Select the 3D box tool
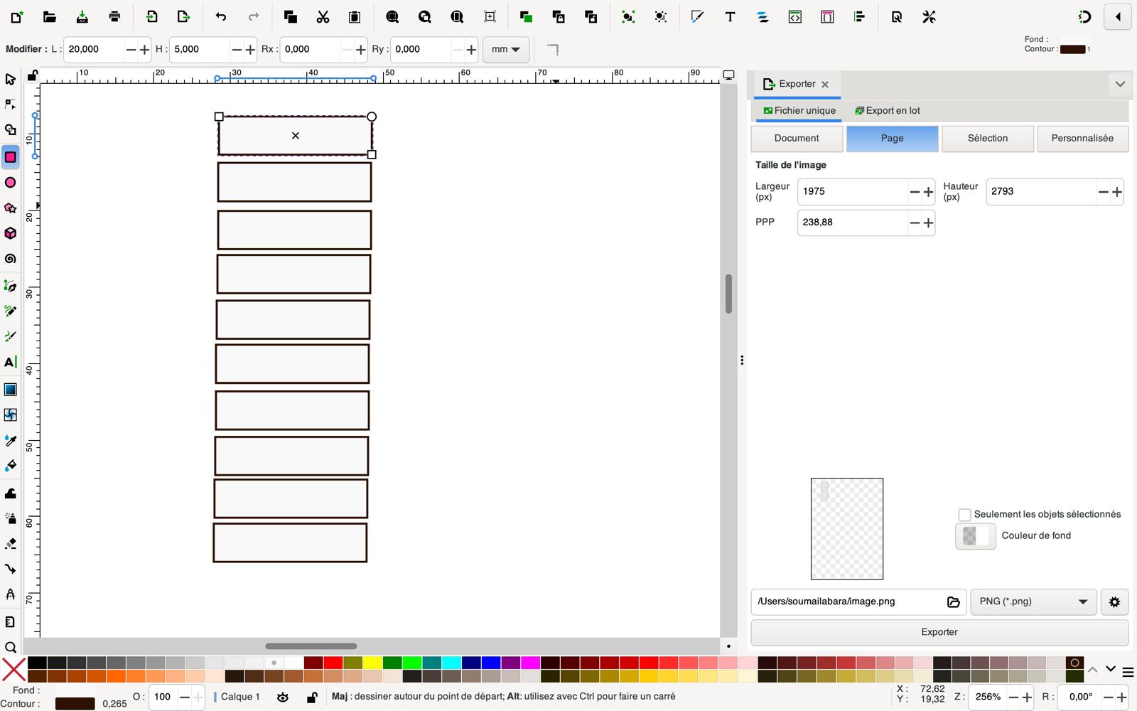This screenshot has width=1137, height=711. [10, 234]
